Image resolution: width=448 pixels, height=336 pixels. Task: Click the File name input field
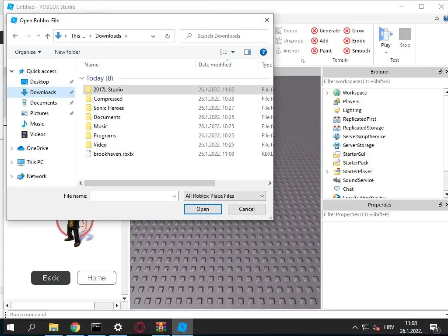131,196
